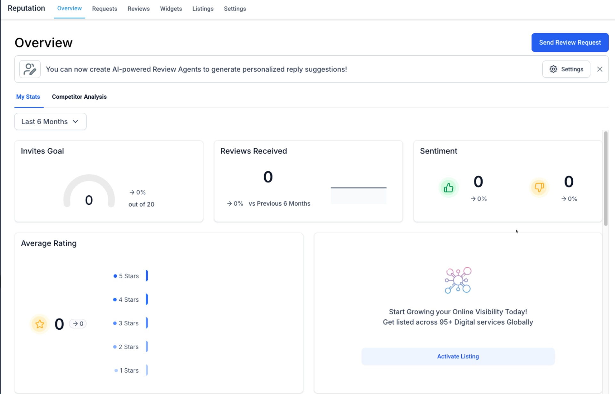Open the Last 6 Months dropdown

tap(50, 121)
